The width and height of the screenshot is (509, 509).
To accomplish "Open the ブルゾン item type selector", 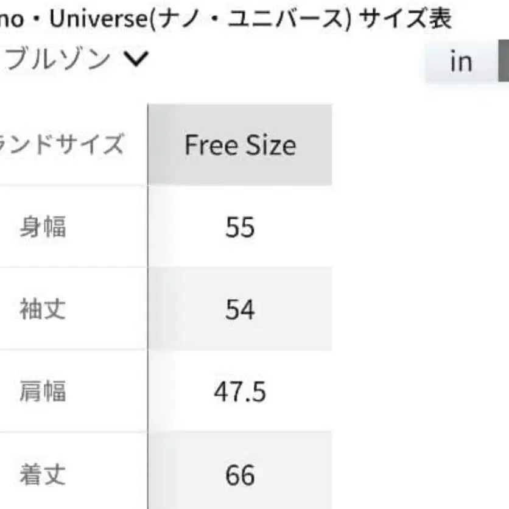I will [x=58, y=60].
